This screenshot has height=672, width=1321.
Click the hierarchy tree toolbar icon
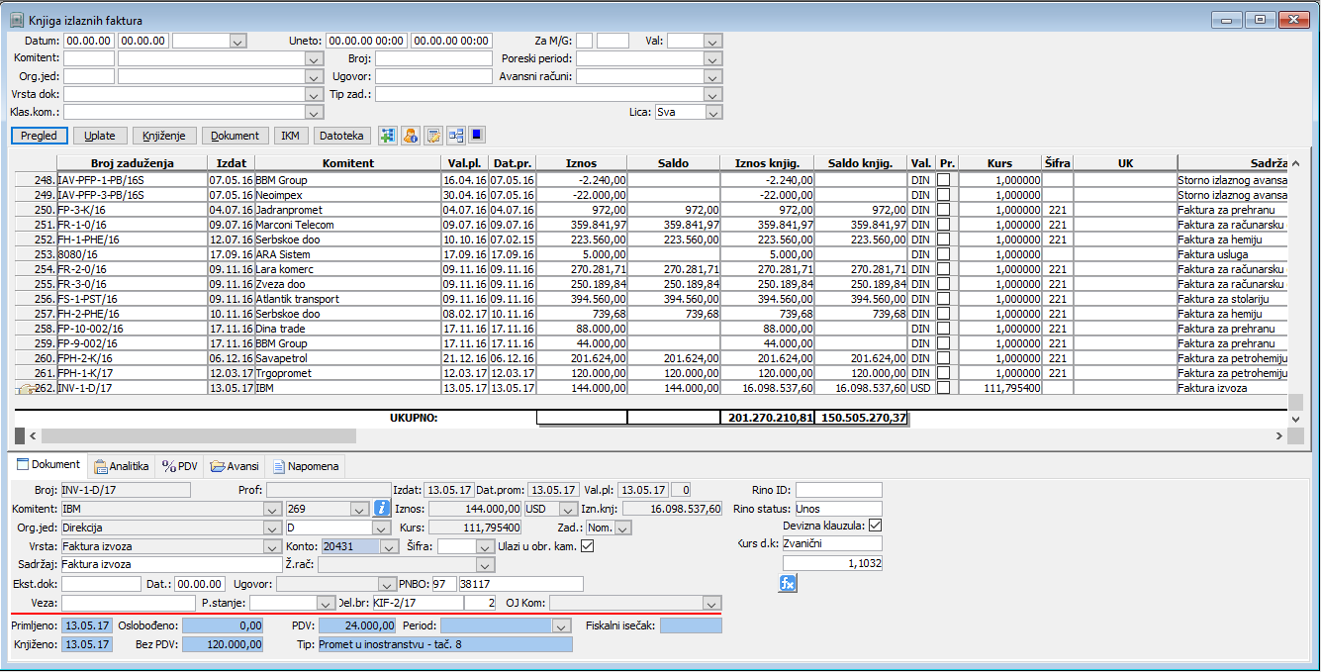[455, 136]
